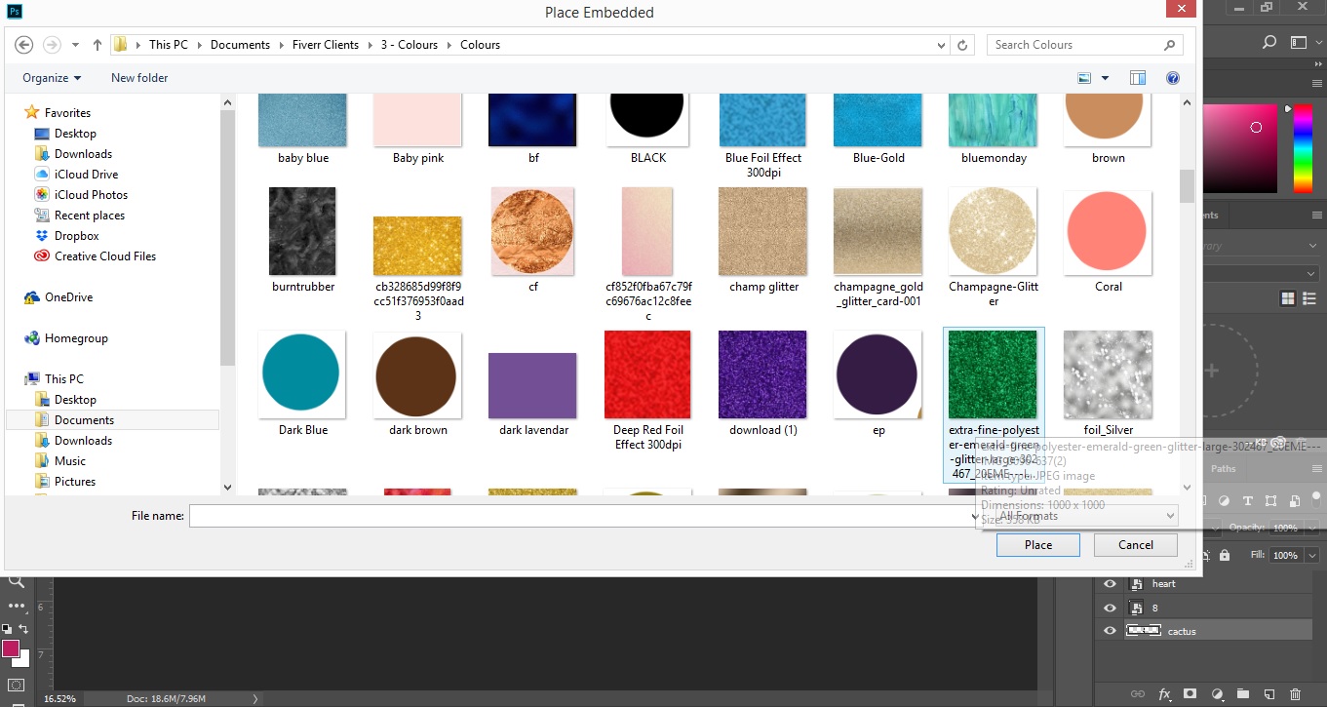Change the file view layout icon

(1084, 78)
